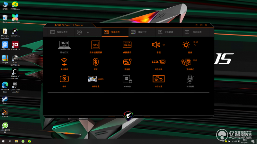Viewport: 257px width, 144px height.
Task: Open the GPU graphics control panel icon
Action: [96, 45]
